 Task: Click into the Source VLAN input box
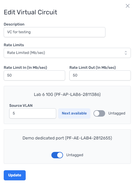33,113
